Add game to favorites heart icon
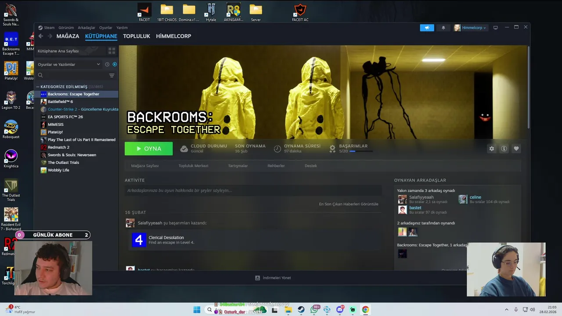This screenshot has height=316, width=562. pos(516,149)
